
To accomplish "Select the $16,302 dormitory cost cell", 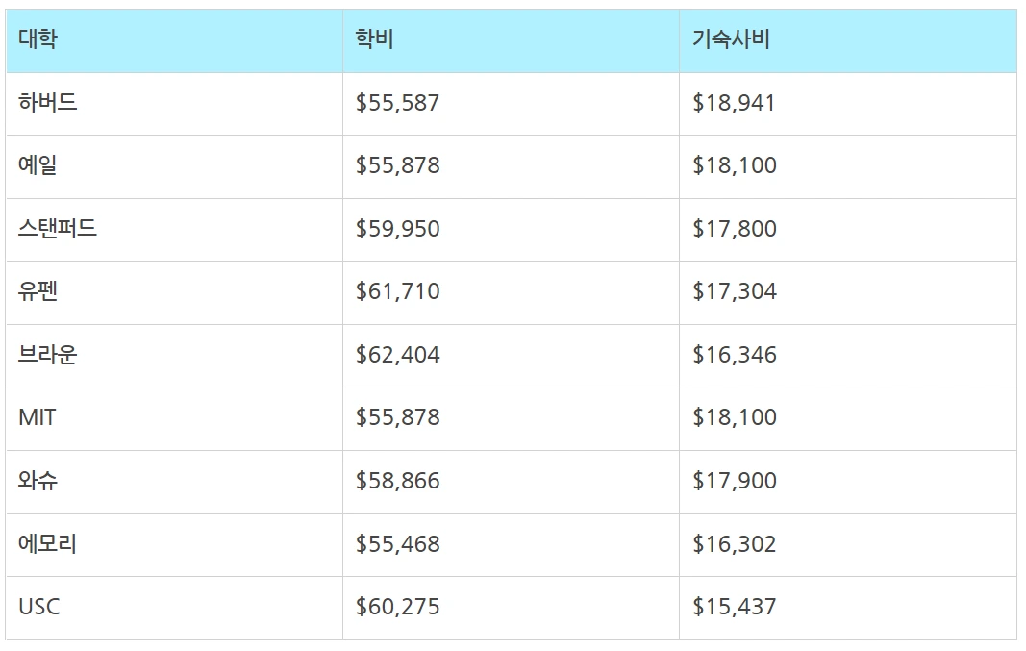I will pos(734,544).
